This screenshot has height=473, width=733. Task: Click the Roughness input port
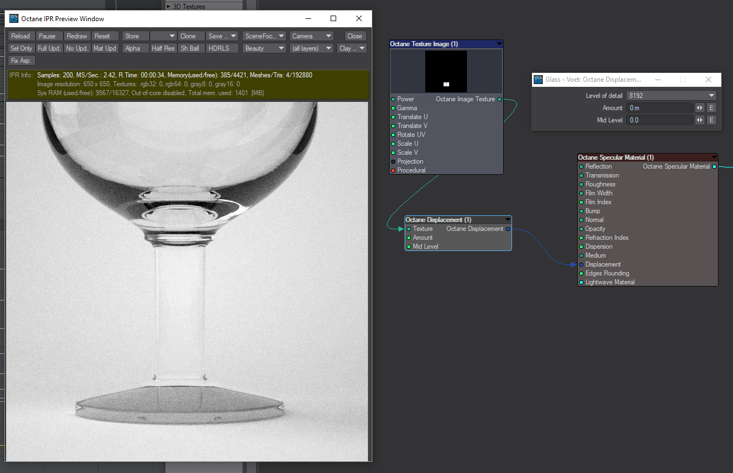click(581, 185)
